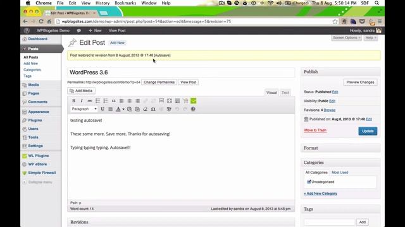Remove formatting with eraser icon

146,109
